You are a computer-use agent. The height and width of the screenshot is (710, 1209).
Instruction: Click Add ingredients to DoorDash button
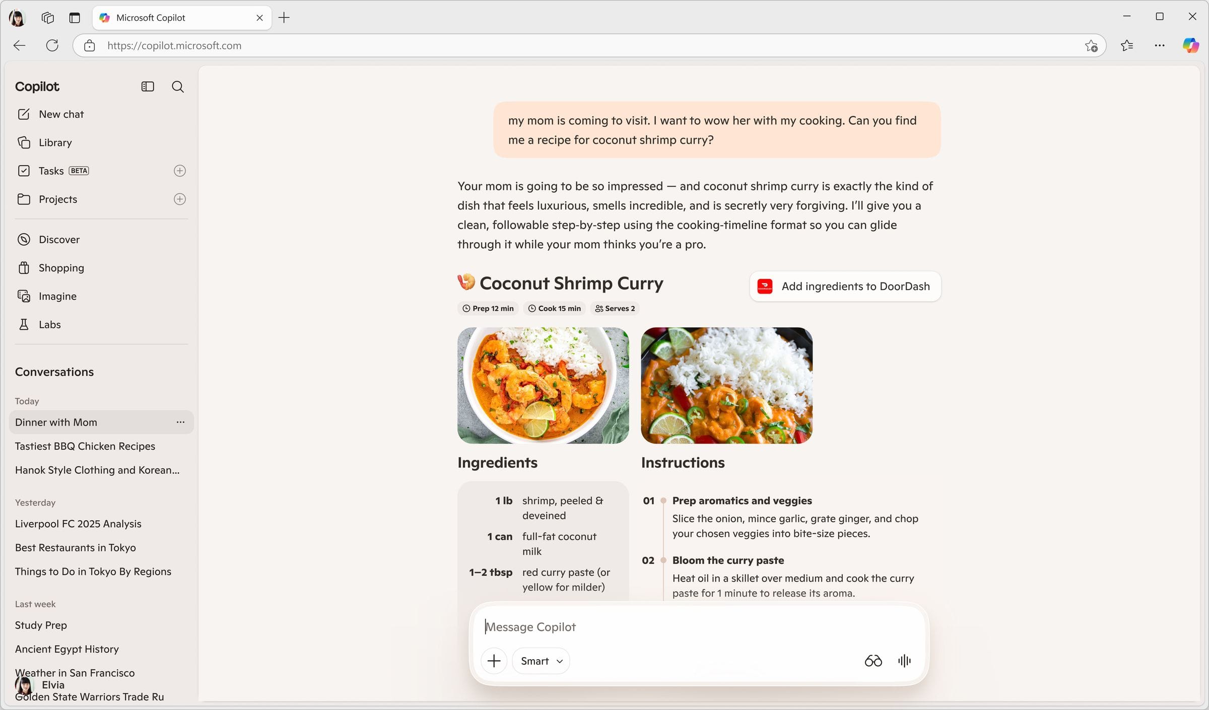[x=845, y=286]
